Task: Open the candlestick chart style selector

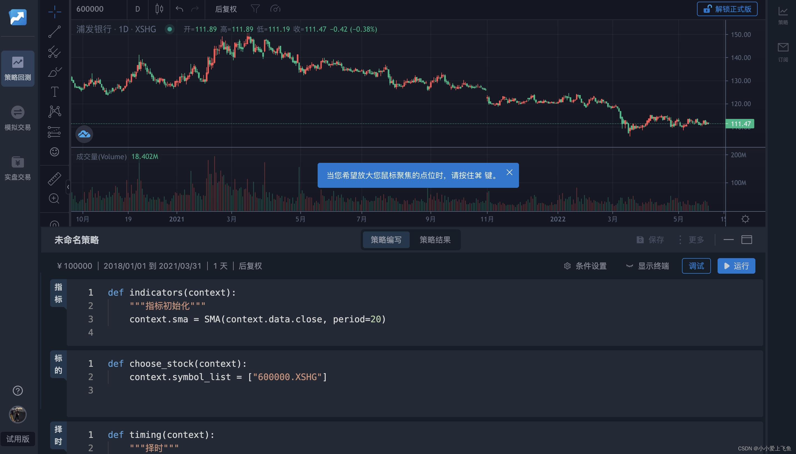Action: click(x=159, y=9)
